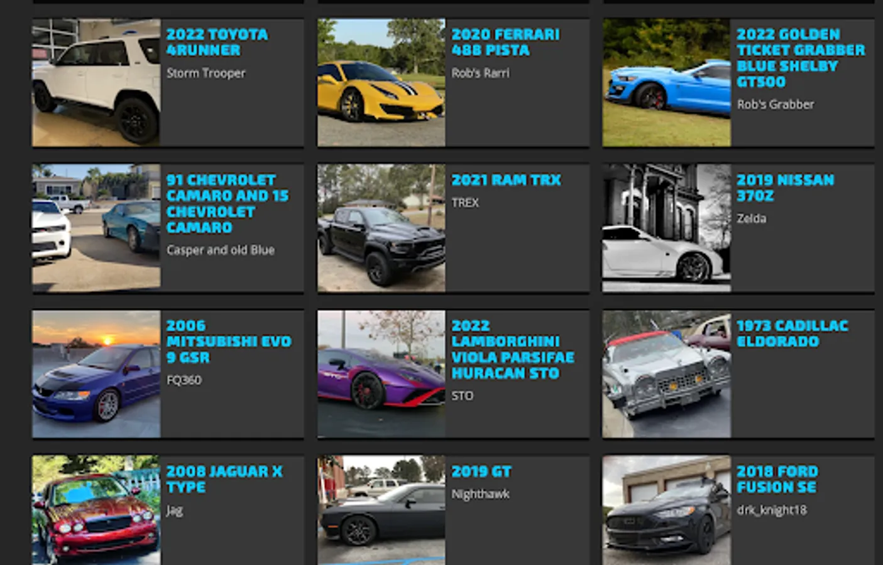The width and height of the screenshot is (883, 565).
Task: Open the 2021 RAM TRX title
Action: pyautogui.click(x=506, y=180)
